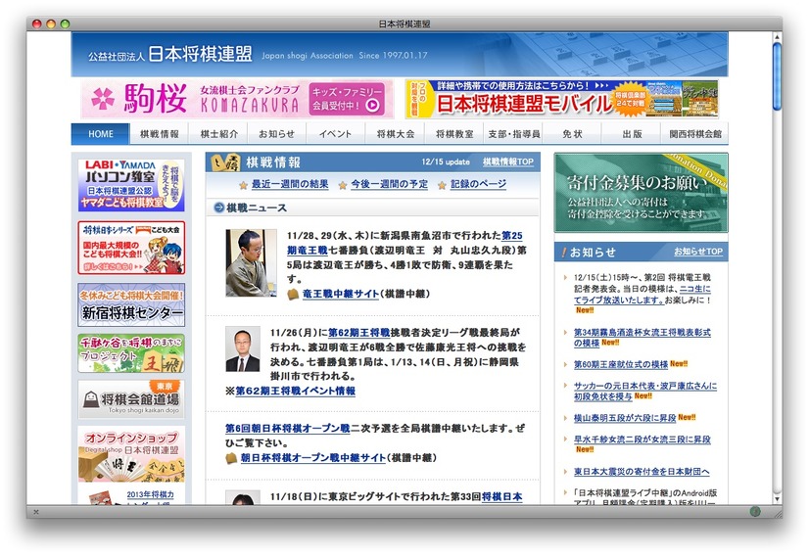Open the 寄付金募集のお願い donation banner

coord(641,193)
